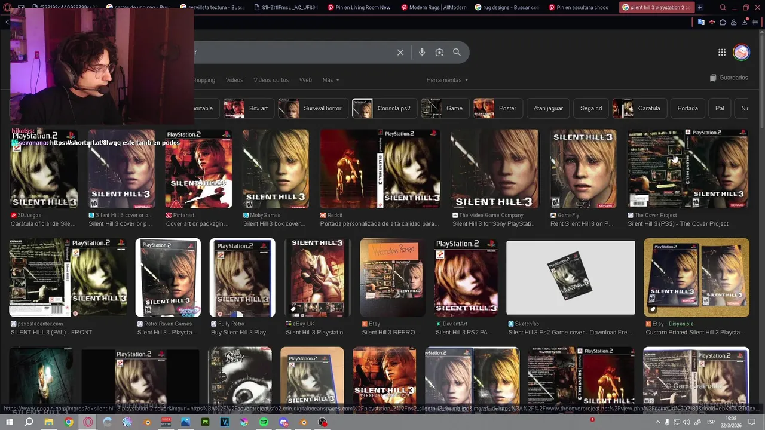Open Spotify from the taskbar
The image size is (765, 430).
264,422
